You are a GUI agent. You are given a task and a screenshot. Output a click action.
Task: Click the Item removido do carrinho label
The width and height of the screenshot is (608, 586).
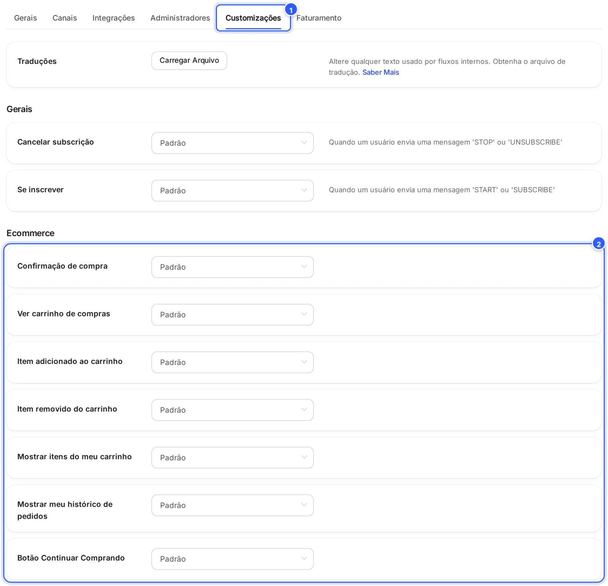67,409
